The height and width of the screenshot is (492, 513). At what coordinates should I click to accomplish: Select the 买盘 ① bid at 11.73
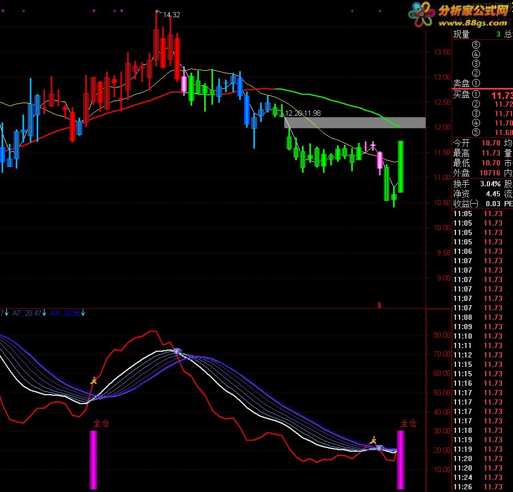pyautogui.click(x=483, y=95)
